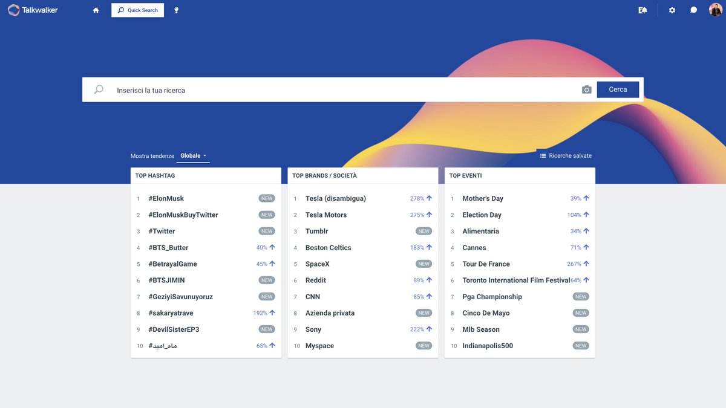Open the Globale trends dropdown
The height and width of the screenshot is (408, 726).
(x=194, y=156)
